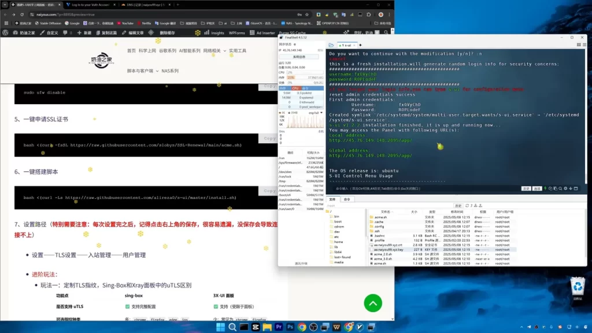Open 科学上网 menu item
The height and width of the screenshot is (333, 592).
(x=147, y=51)
